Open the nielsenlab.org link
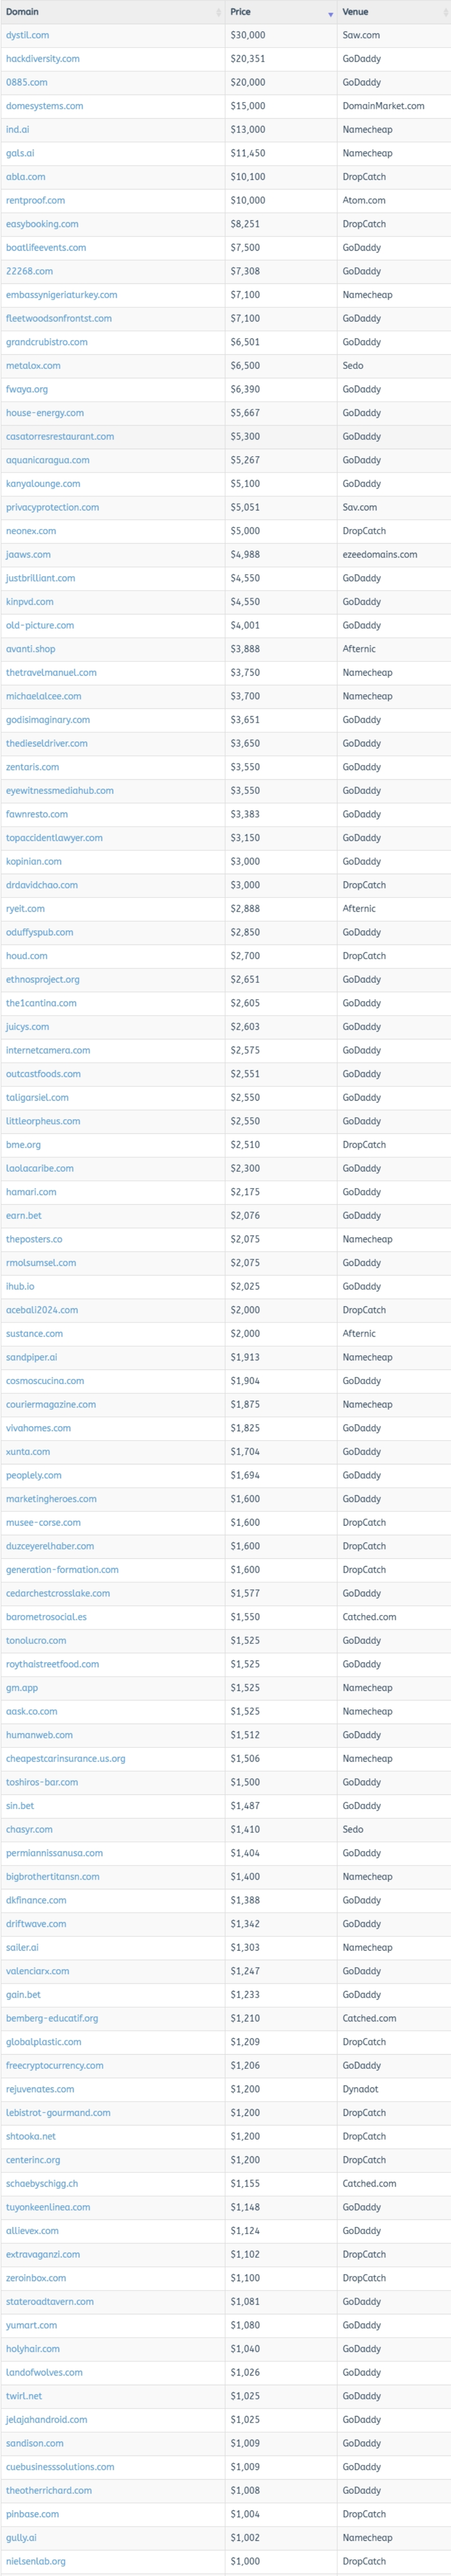Image resolution: width=451 pixels, height=2576 pixels. pos(36,2561)
